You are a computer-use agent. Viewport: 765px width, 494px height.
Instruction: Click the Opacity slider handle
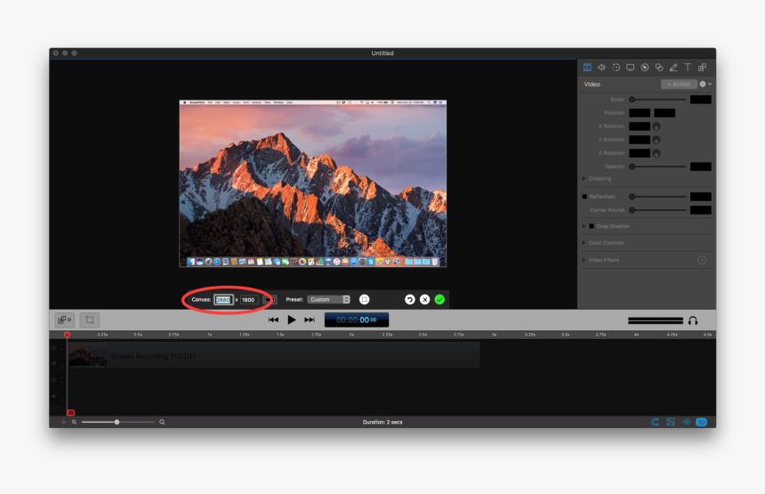632,166
